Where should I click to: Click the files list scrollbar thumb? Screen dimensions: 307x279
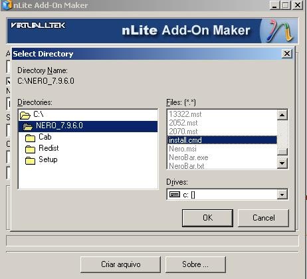[x=282, y=151]
